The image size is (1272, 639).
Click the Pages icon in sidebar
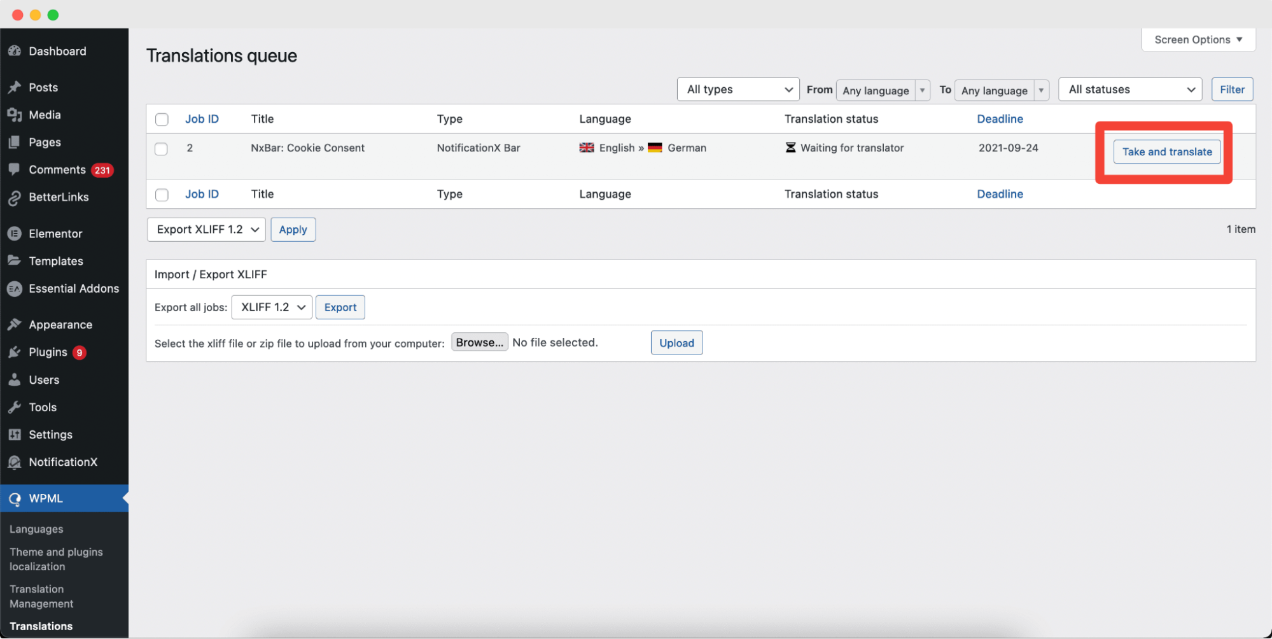coord(15,142)
